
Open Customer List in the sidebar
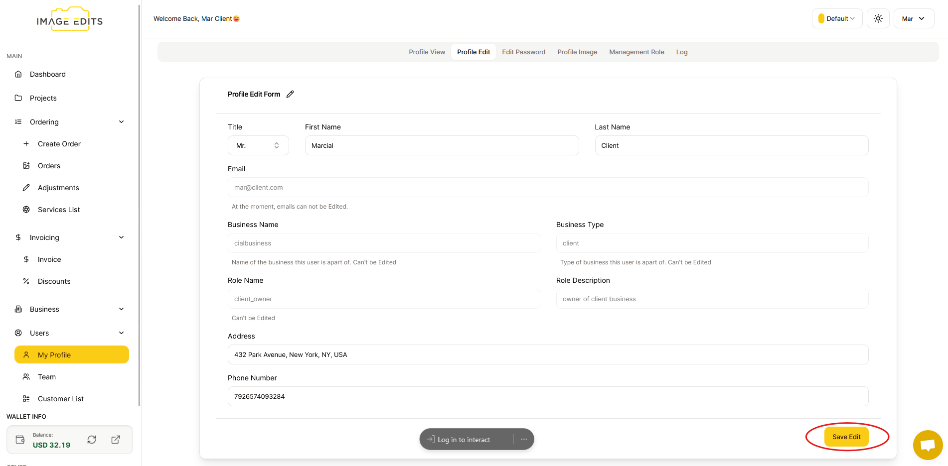[60, 399]
